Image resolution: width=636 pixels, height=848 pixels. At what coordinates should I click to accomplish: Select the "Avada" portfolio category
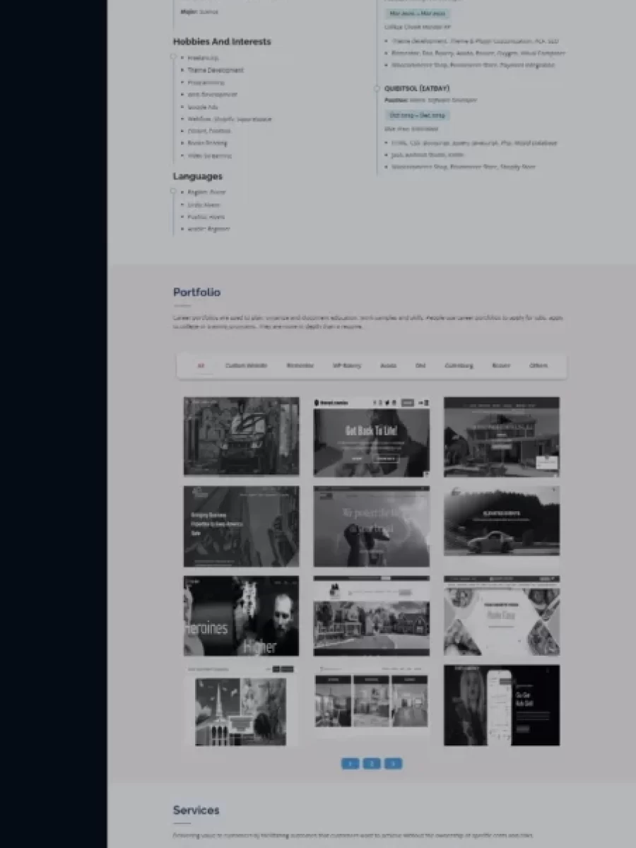click(x=388, y=365)
